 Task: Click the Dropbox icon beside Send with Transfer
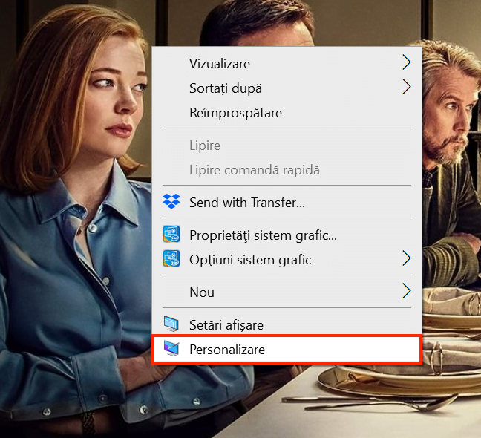tap(171, 201)
